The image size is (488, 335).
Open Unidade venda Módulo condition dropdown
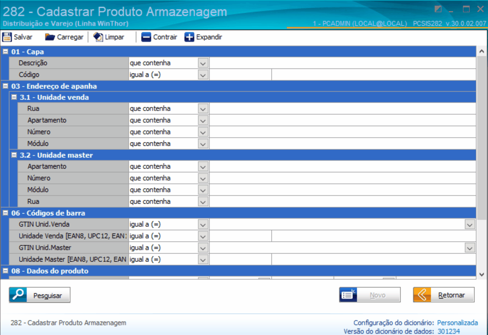click(203, 144)
